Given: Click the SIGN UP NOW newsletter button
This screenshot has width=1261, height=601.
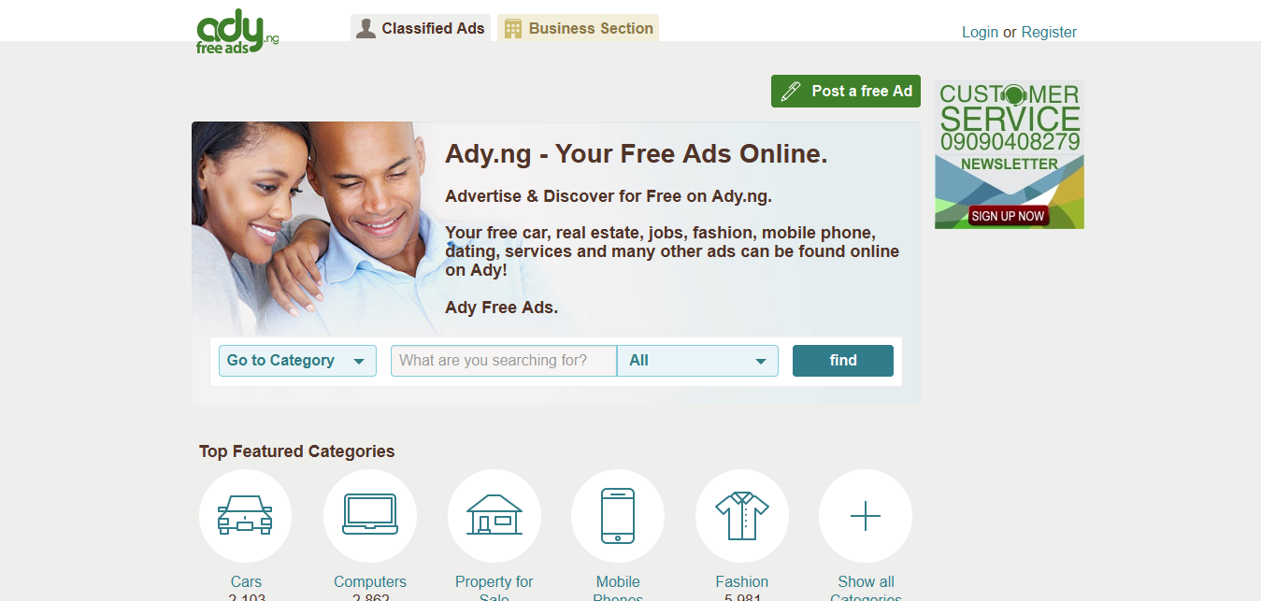Looking at the screenshot, I should coord(1008,216).
